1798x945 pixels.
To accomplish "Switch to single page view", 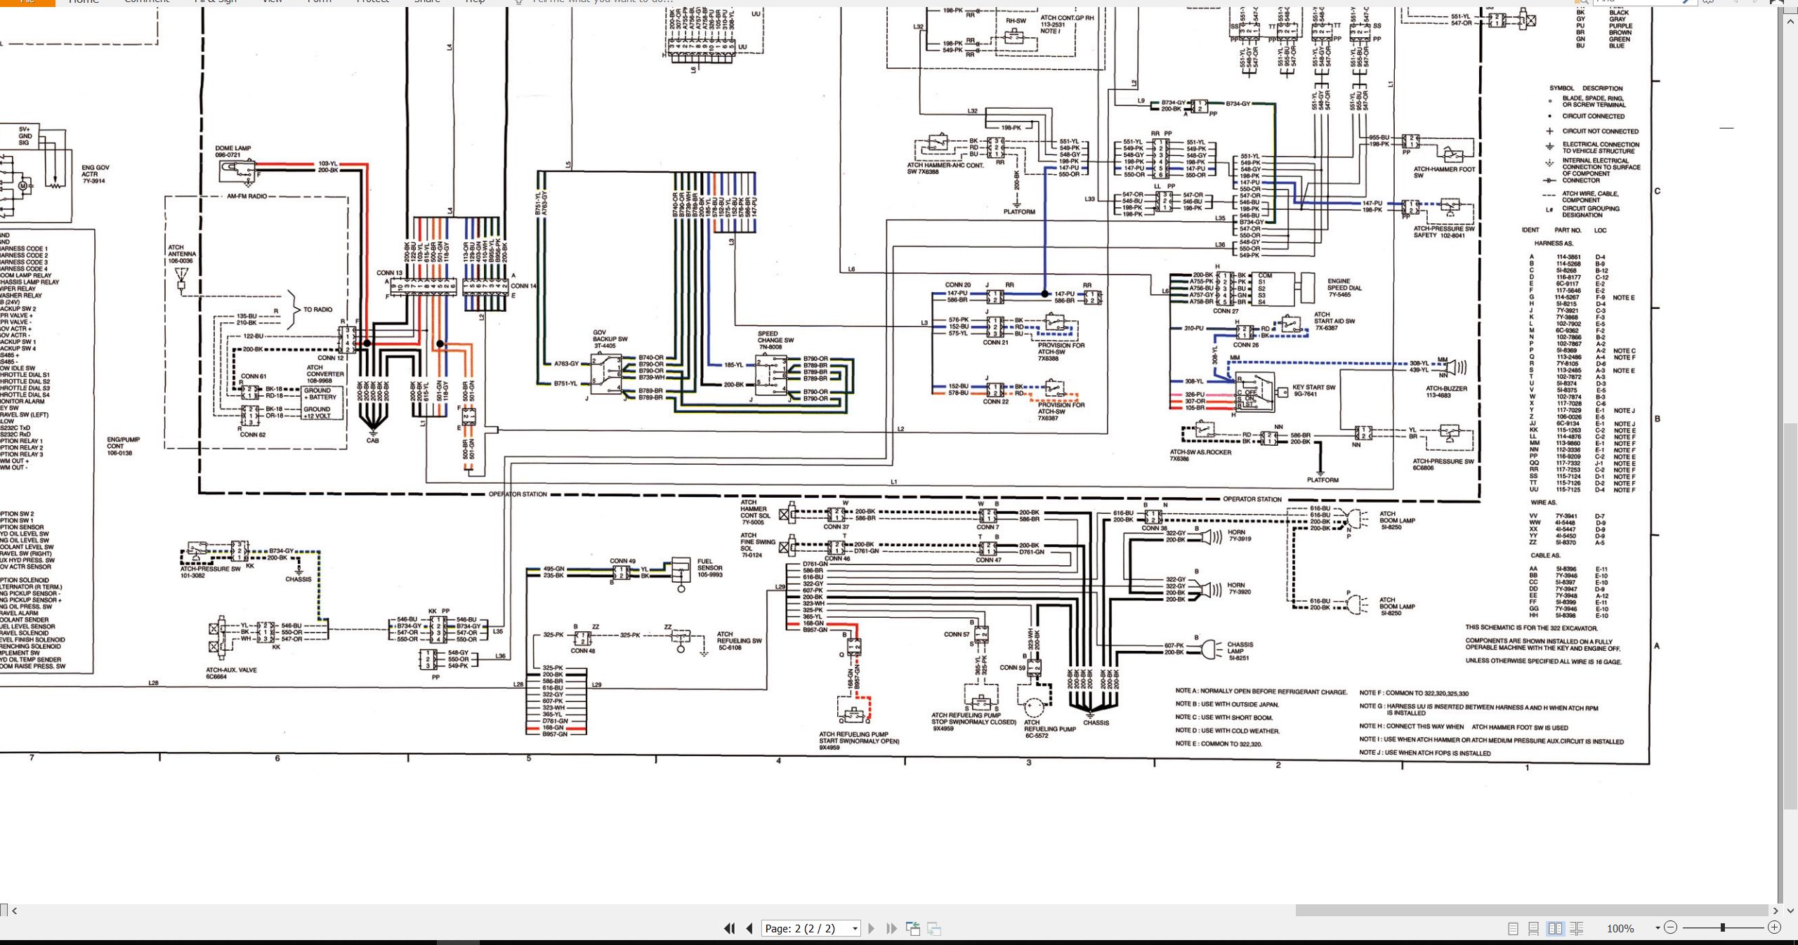I will (1513, 928).
